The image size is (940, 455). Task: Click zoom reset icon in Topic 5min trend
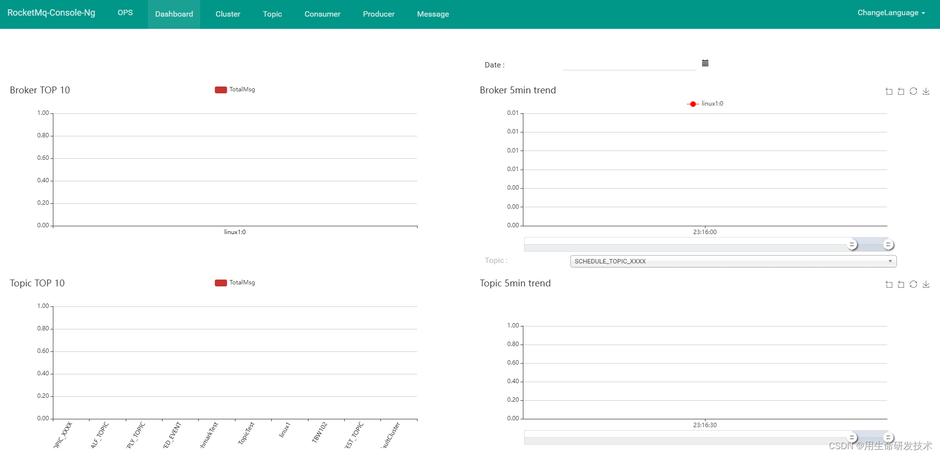[901, 284]
